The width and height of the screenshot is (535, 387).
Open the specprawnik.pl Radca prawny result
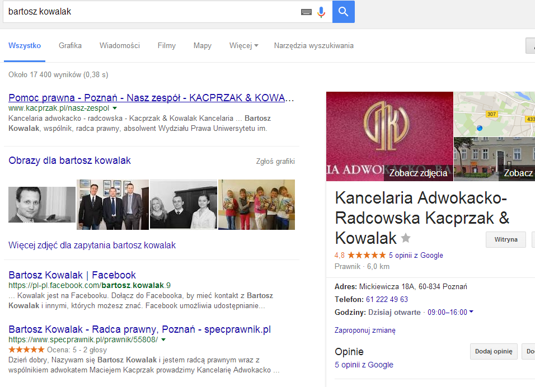pos(139,329)
